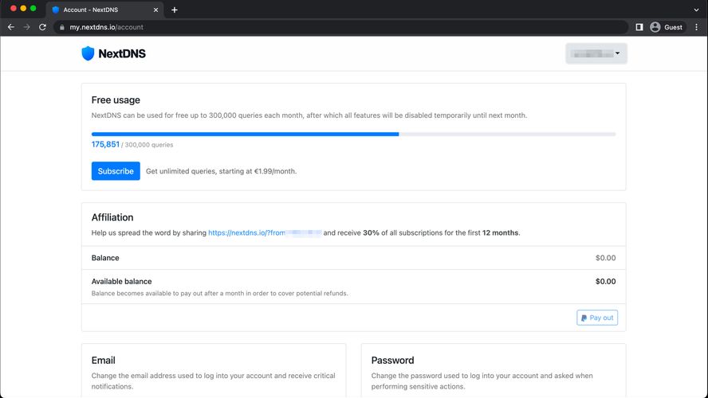Click the PayPal Pay out button
Viewport: 708px width, 398px height.
[597, 318]
